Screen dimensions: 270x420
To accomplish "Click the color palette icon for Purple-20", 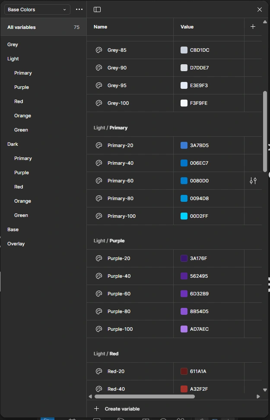I will pos(99,258).
